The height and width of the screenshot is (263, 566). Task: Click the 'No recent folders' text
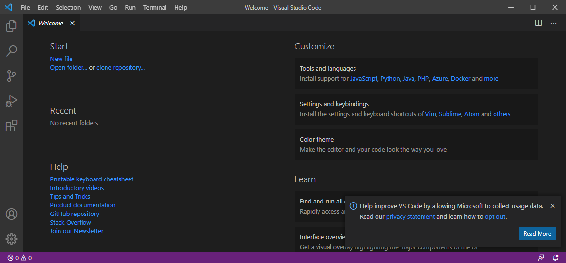pos(74,123)
